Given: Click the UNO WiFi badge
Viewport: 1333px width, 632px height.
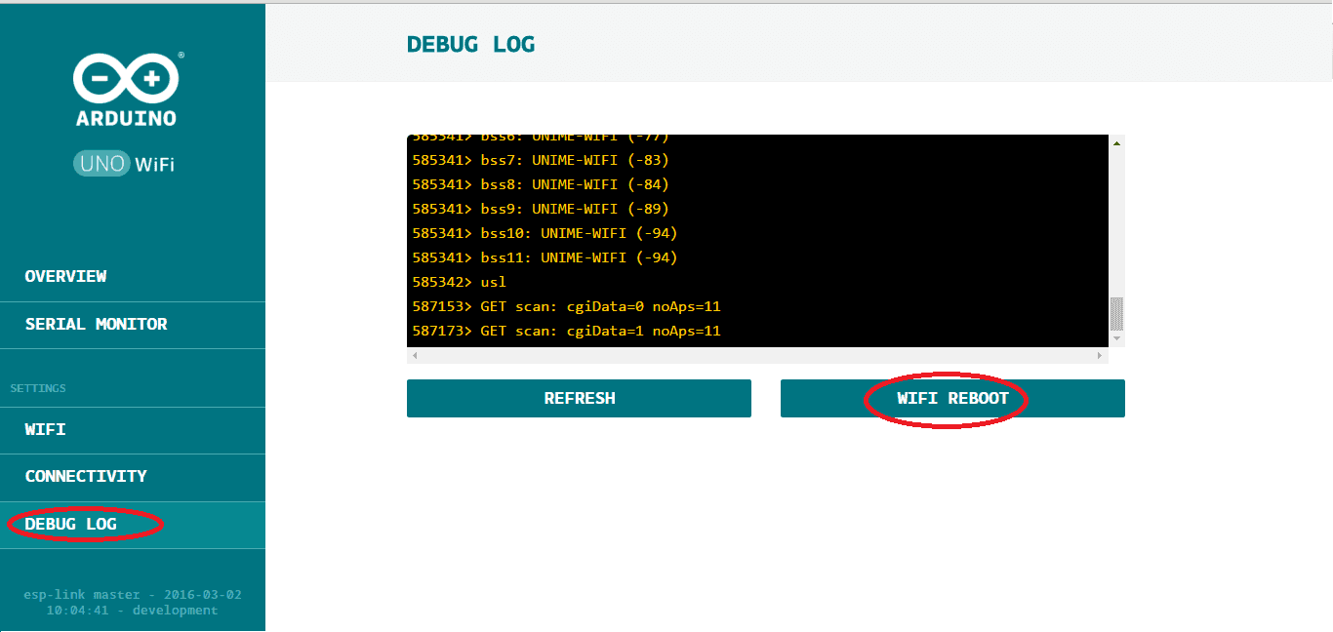Looking at the screenshot, I should [x=124, y=164].
